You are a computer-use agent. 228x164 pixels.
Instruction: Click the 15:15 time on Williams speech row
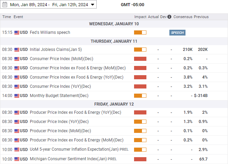click(x=7, y=32)
